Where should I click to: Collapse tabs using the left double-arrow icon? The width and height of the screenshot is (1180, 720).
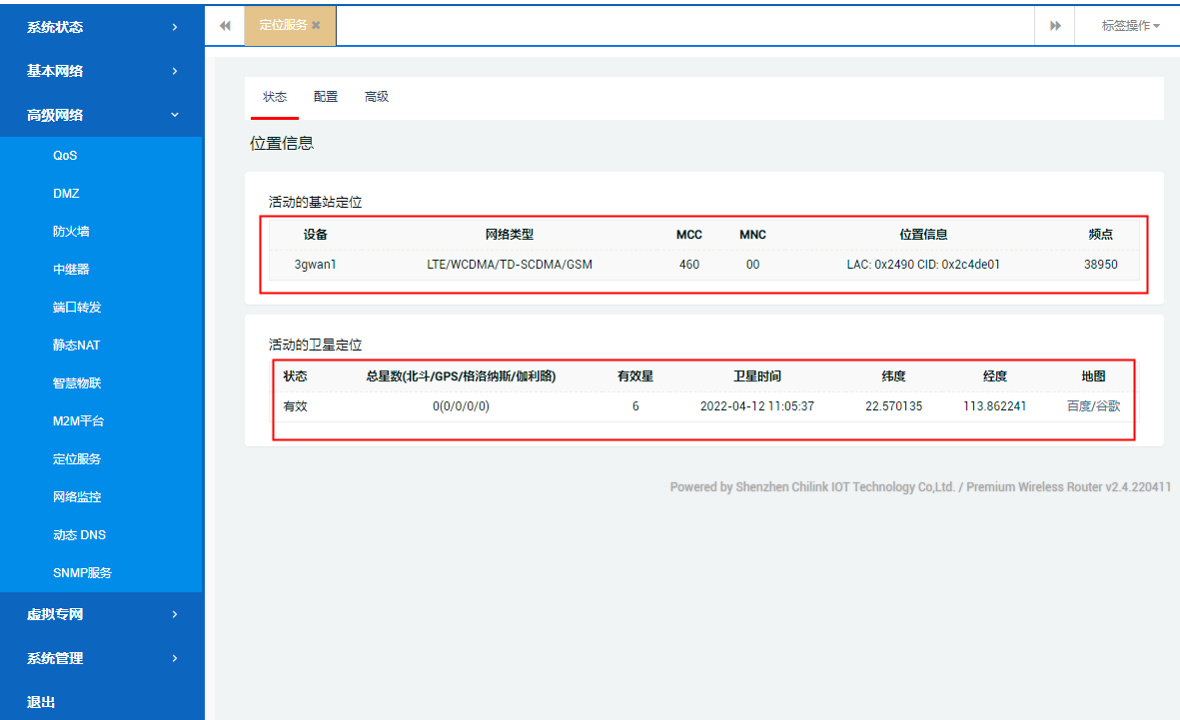click(225, 25)
